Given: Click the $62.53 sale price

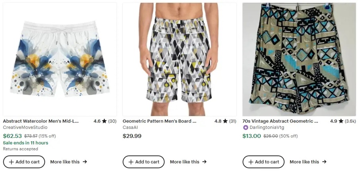Looking at the screenshot, I should pos(12,136).
